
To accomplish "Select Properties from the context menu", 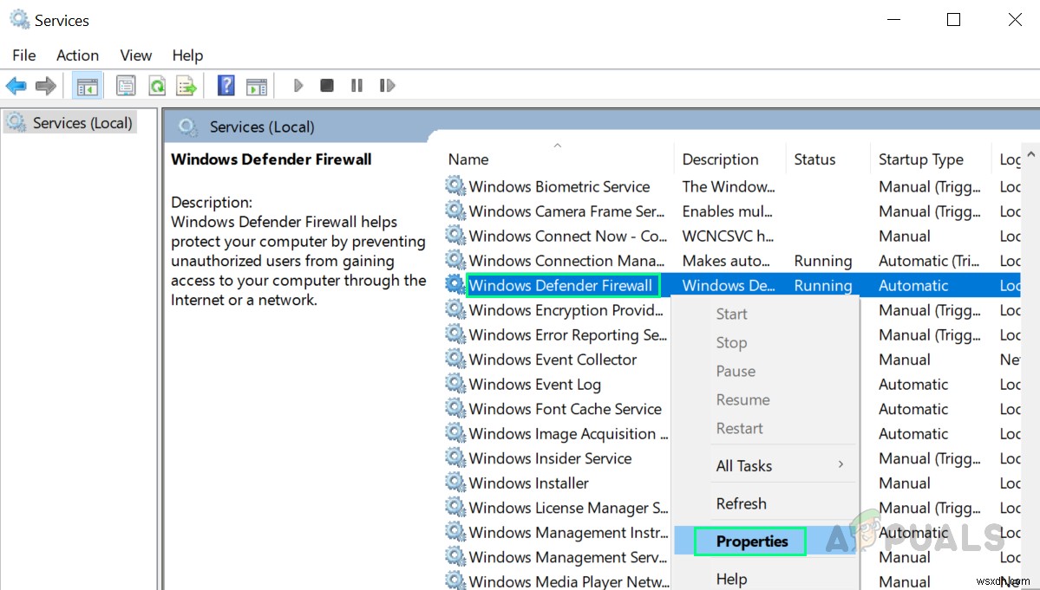I will (x=751, y=541).
